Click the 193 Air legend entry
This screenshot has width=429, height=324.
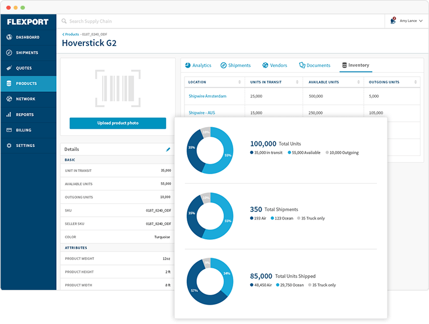(x=258, y=218)
